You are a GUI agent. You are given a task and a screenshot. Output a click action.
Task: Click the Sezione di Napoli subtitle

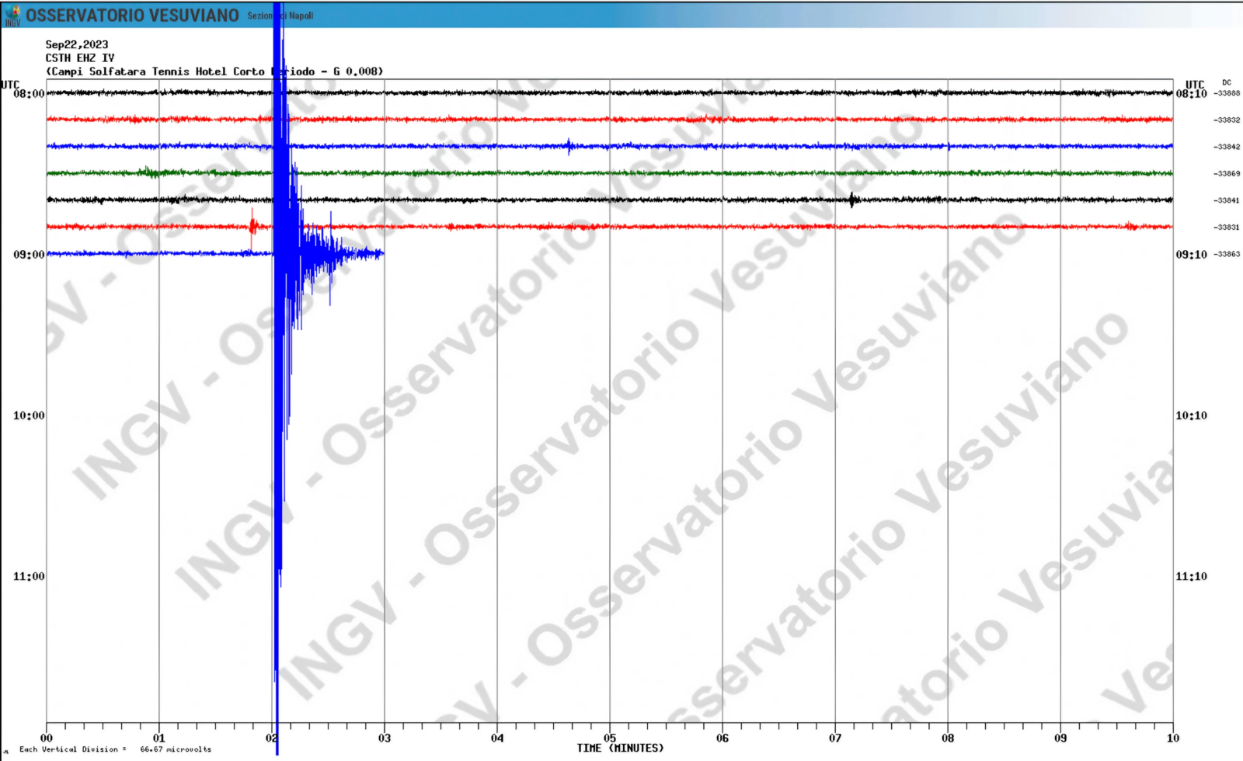(x=280, y=16)
